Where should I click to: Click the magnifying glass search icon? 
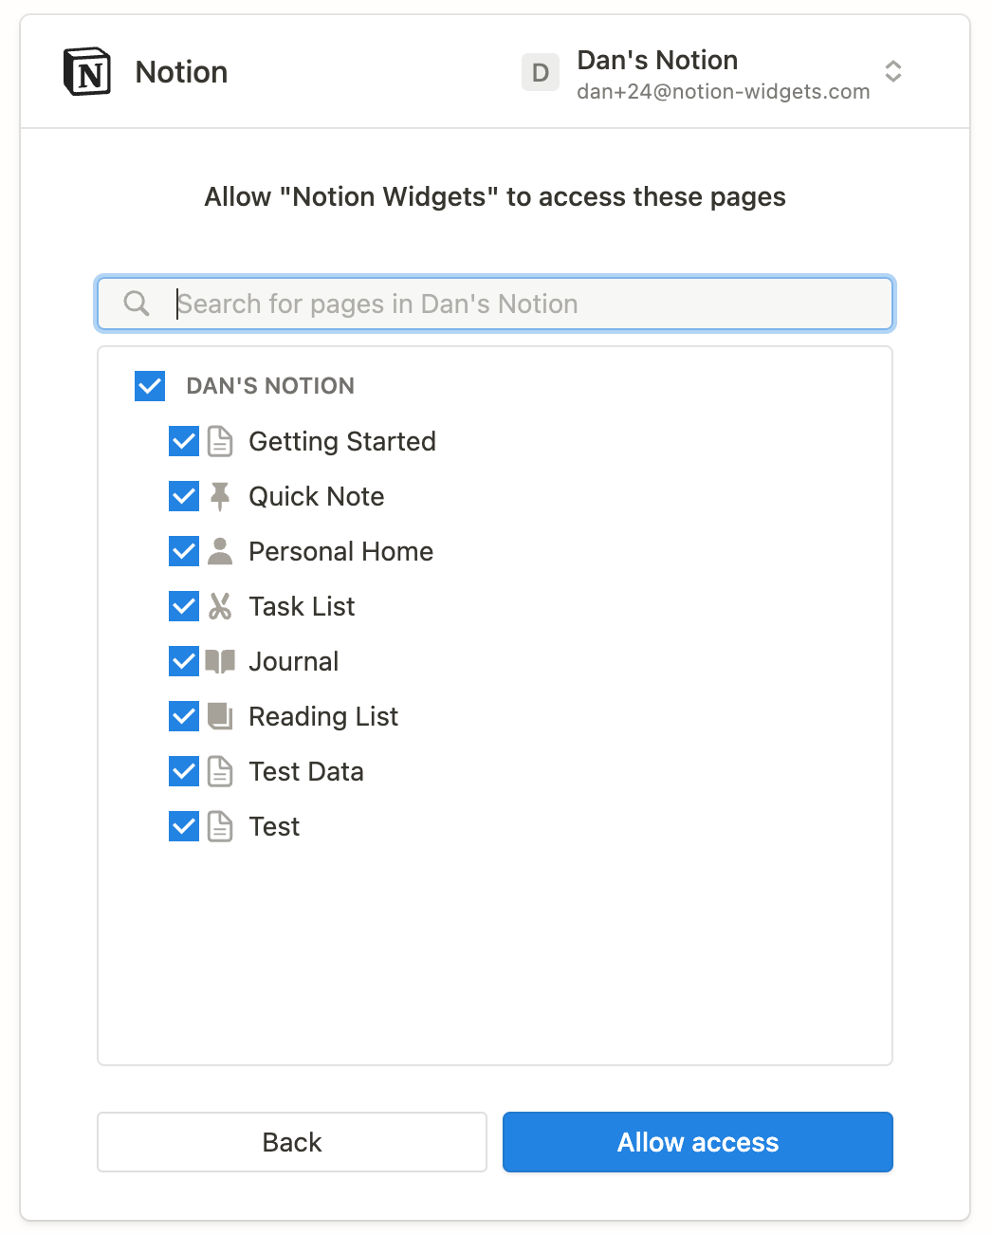point(135,304)
